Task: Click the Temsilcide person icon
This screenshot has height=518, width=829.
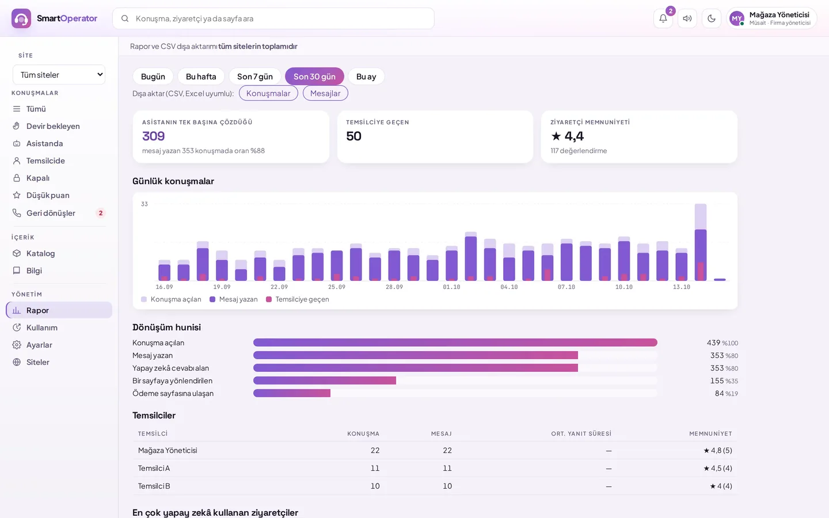Action: point(17,161)
